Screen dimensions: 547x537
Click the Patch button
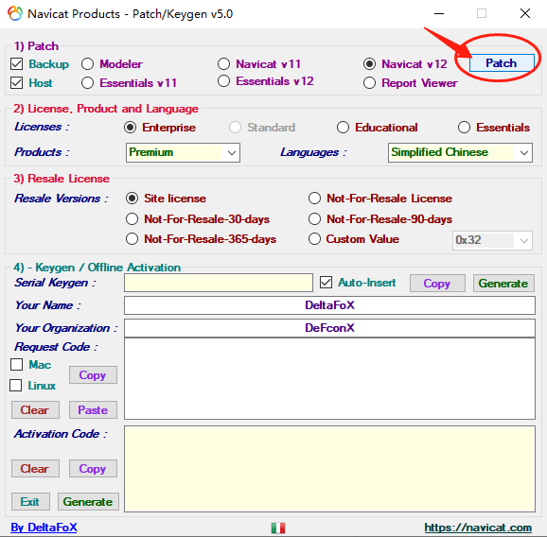pyautogui.click(x=502, y=63)
